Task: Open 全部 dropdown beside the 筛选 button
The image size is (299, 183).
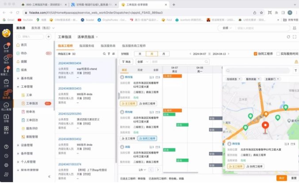Action: tap(143, 62)
